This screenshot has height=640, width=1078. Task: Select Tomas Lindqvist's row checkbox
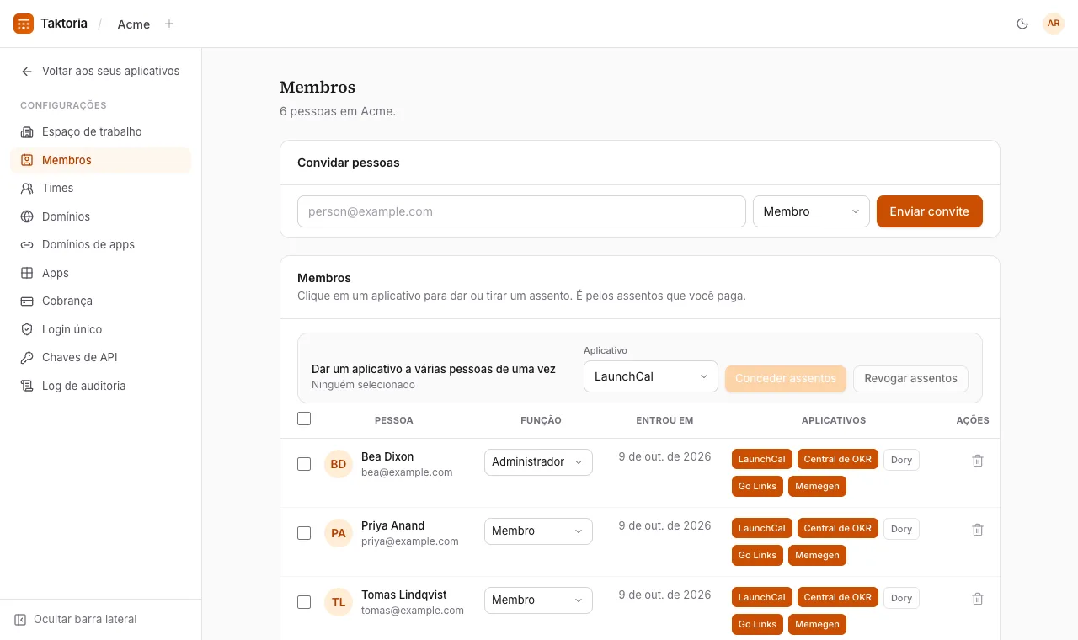pos(304,602)
